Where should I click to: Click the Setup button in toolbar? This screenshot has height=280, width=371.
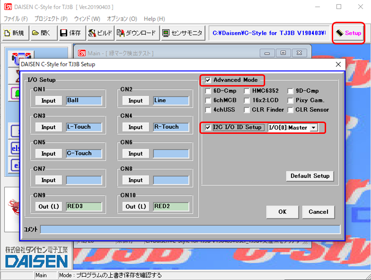pyautogui.click(x=348, y=33)
